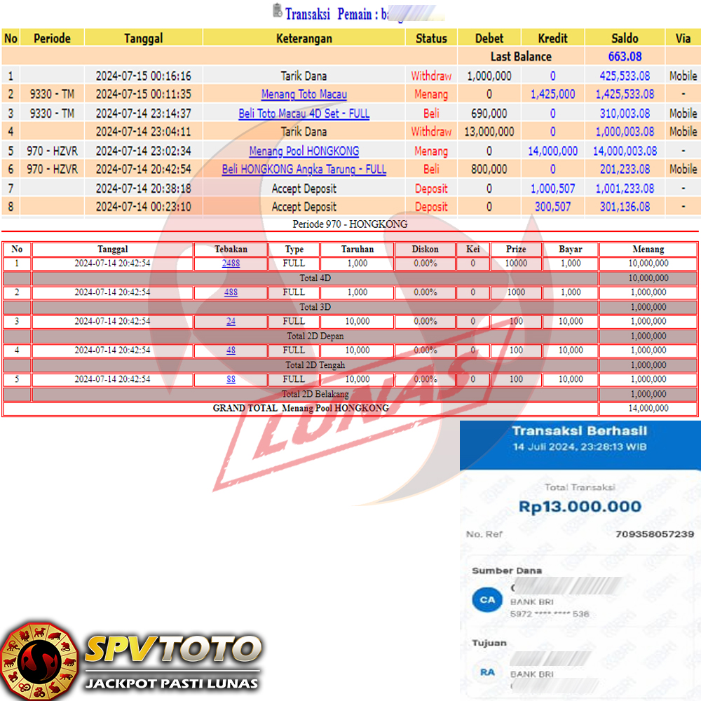Viewport: 701px width, 701px height.
Task: Open Beli HONGKONG Angka Tarung - FULL link
Action: [x=304, y=169]
